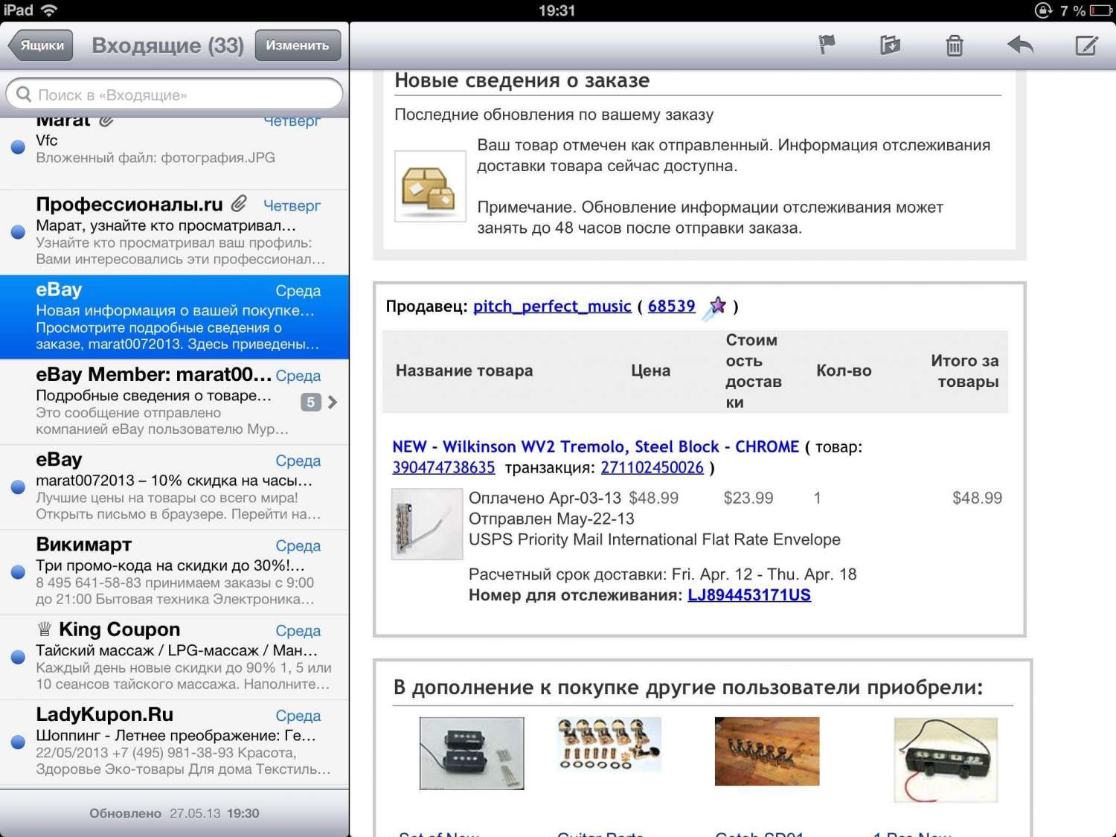Tap the item total $48.99 in Итого column

pos(977,498)
